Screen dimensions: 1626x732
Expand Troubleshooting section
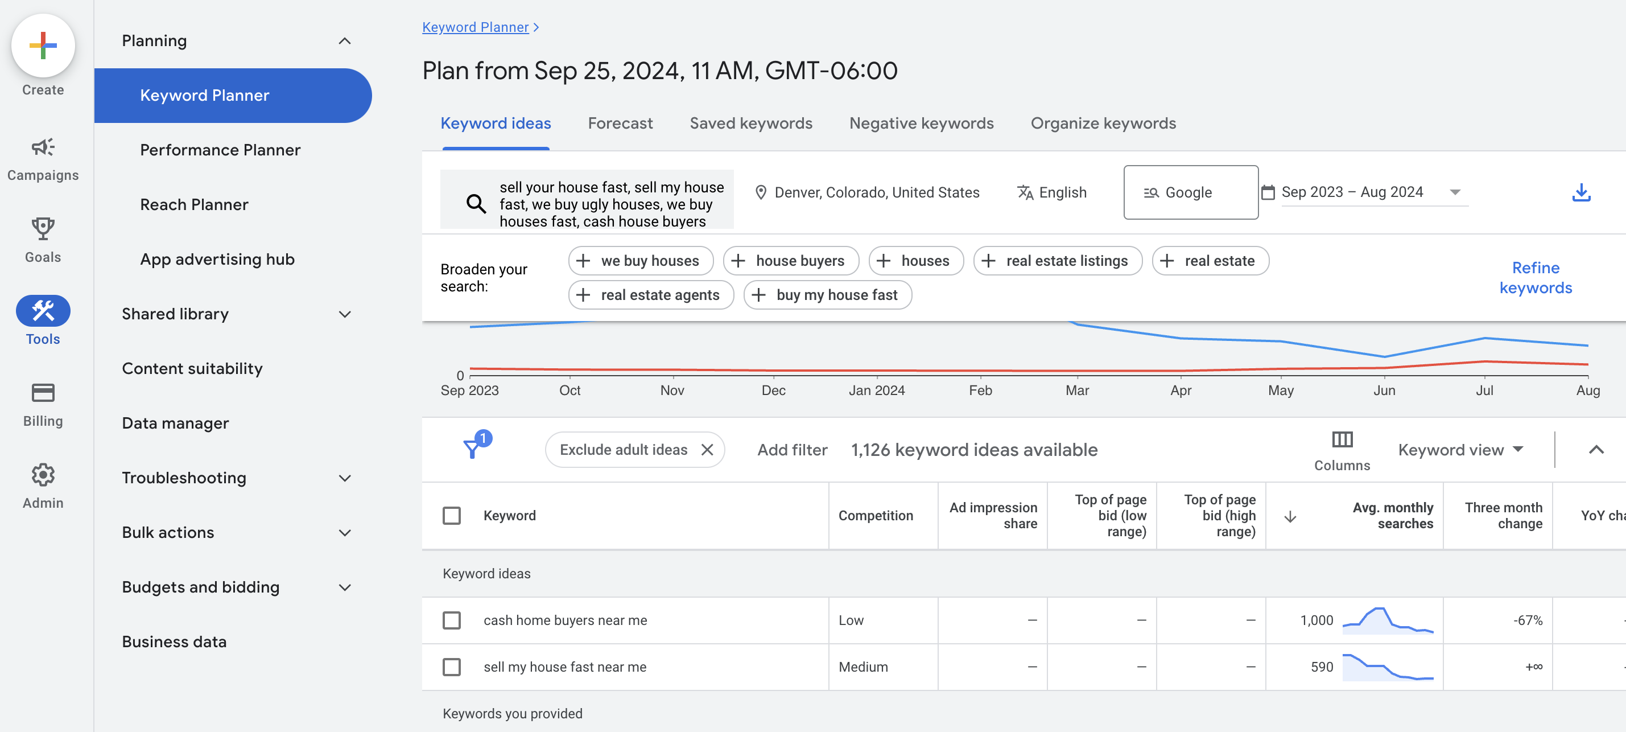pyautogui.click(x=345, y=478)
